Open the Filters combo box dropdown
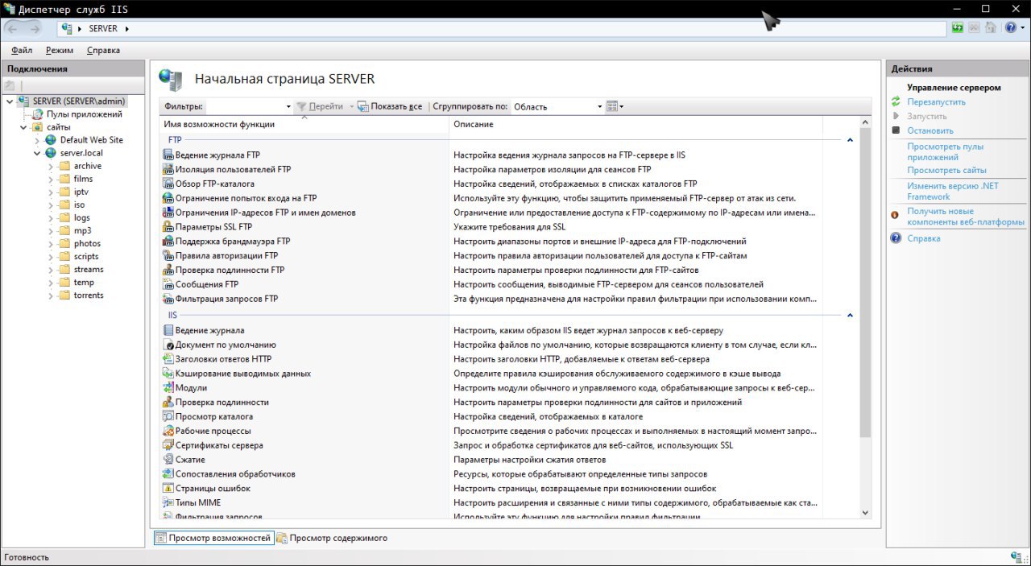 click(288, 106)
